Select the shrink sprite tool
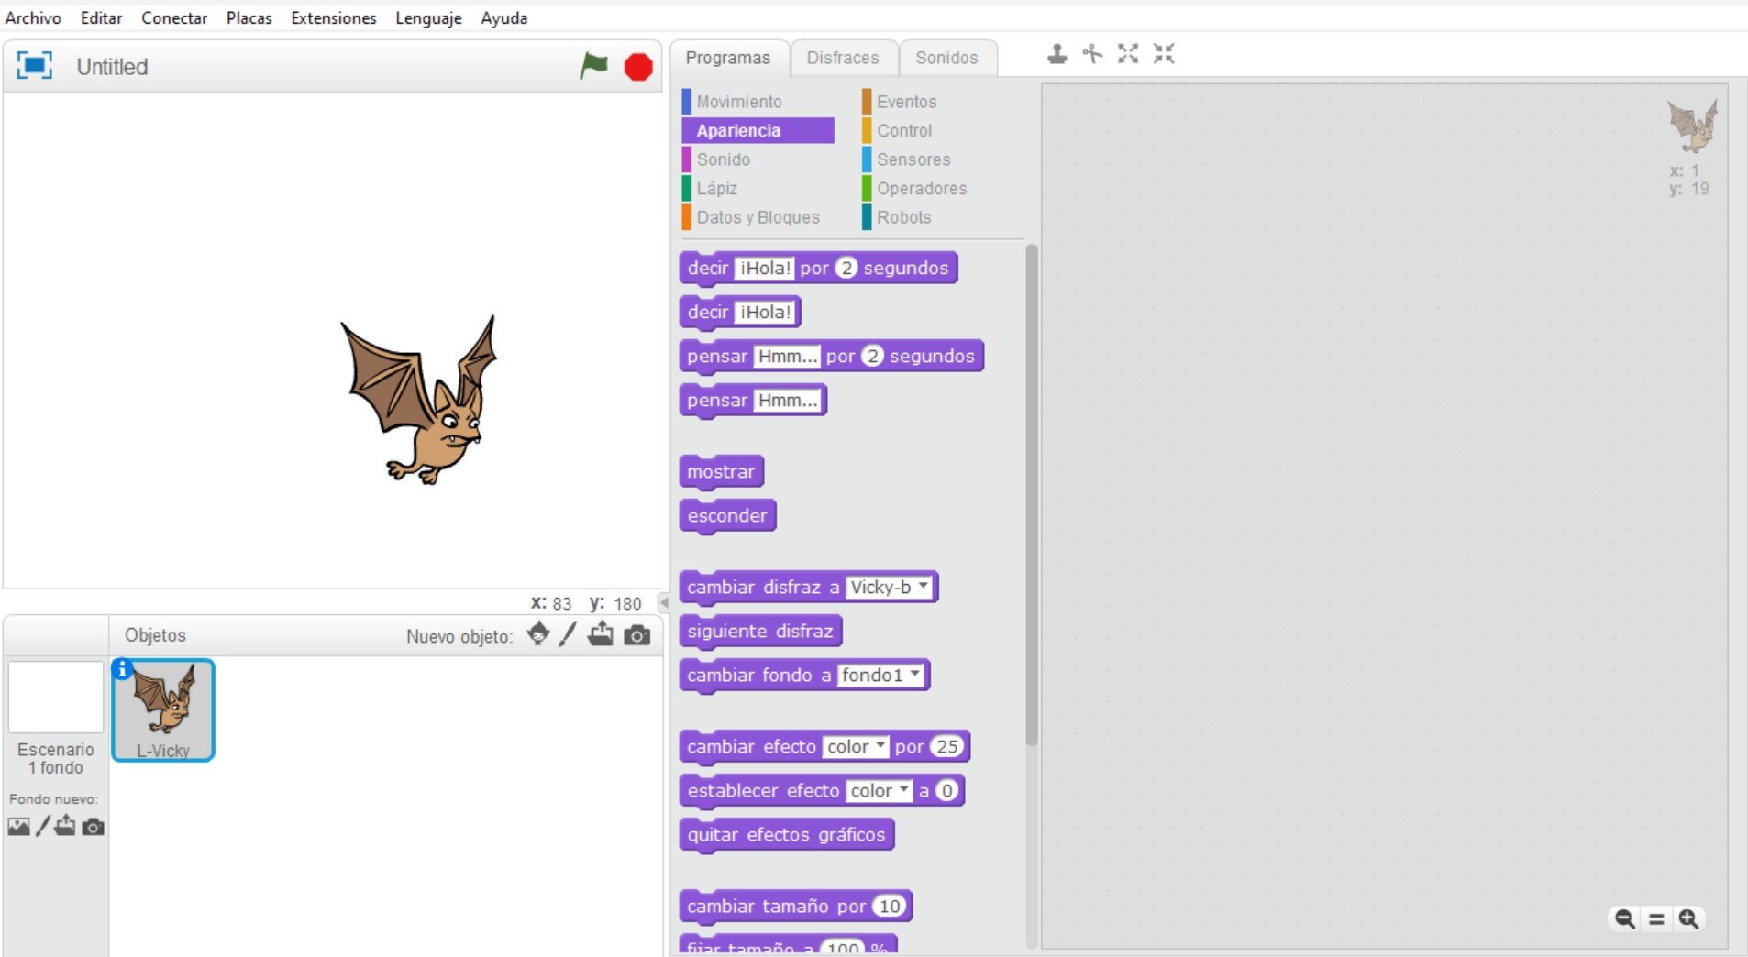The image size is (1748, 957). [1164, 54]
